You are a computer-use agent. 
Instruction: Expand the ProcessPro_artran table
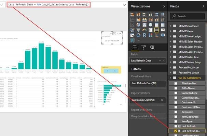pos(170,72)
